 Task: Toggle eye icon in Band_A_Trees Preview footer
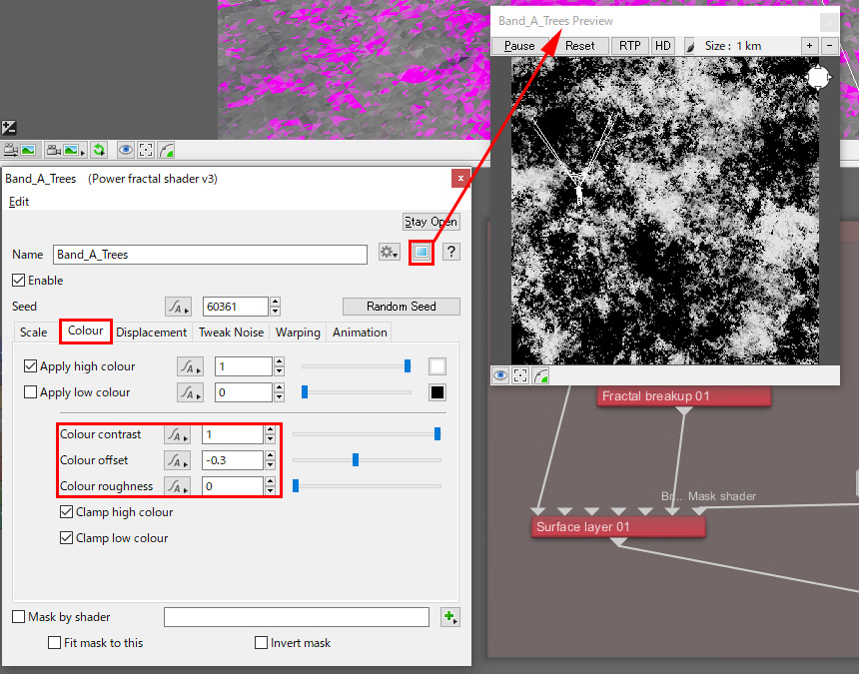point(500,375)
